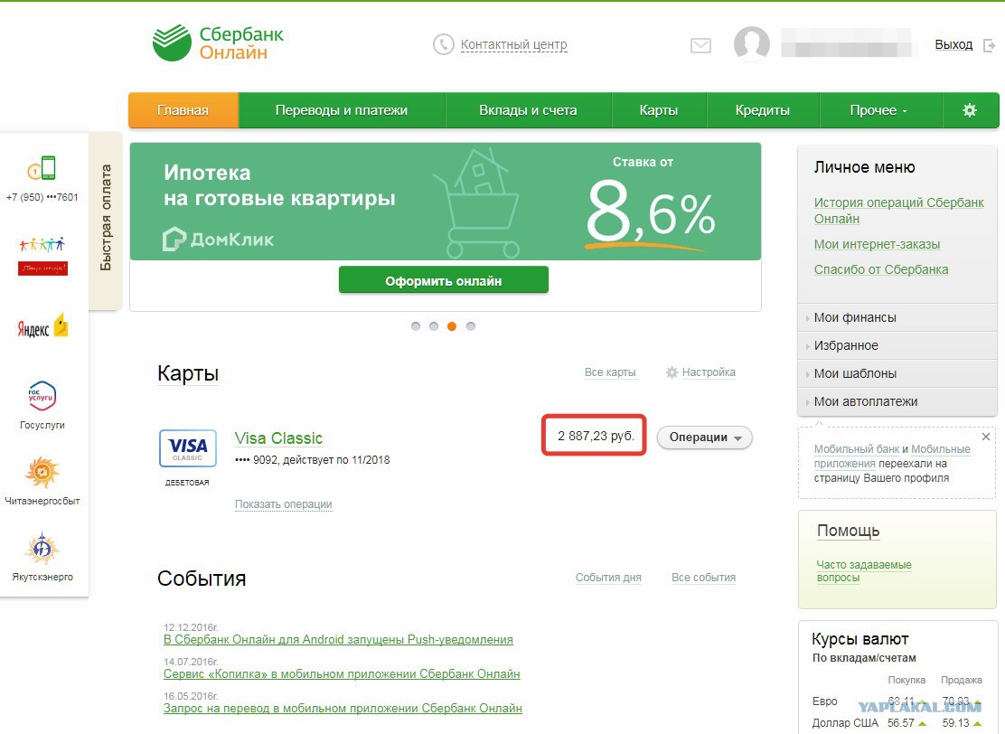
Task: Click the gear icon beside Настройка
Action: [x=672, y=372]
